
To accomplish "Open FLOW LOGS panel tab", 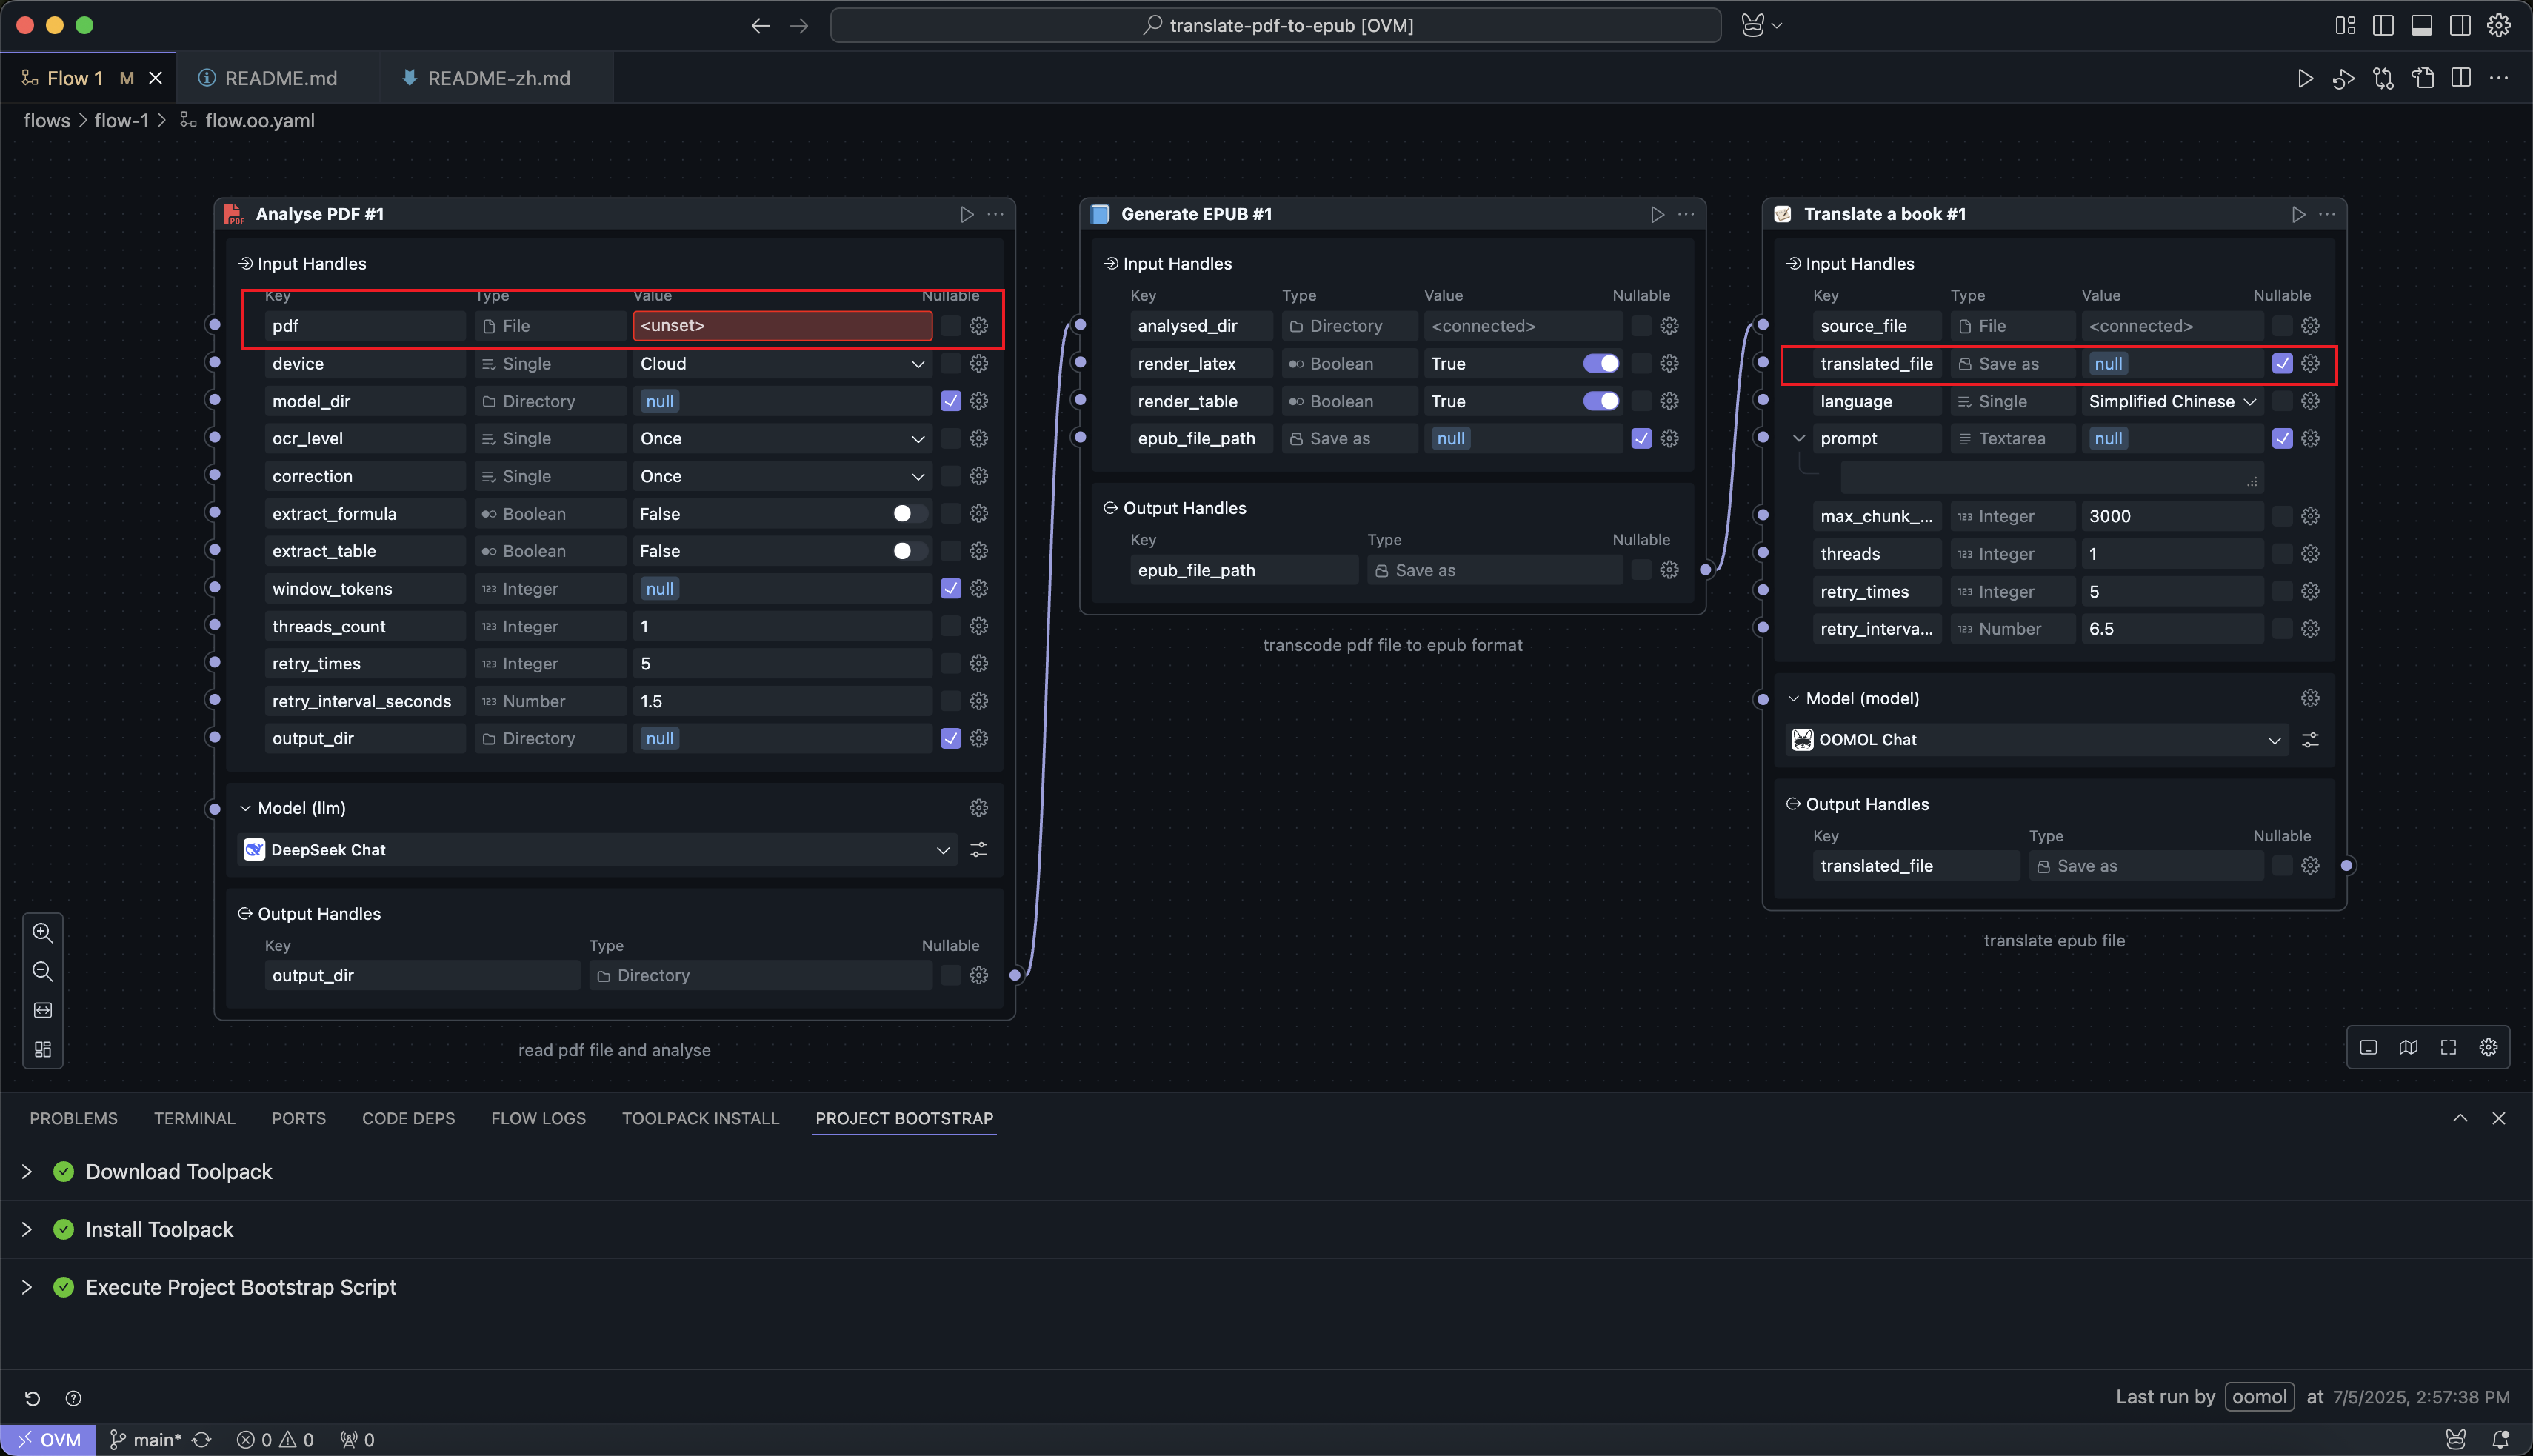I will [538, 1118].
